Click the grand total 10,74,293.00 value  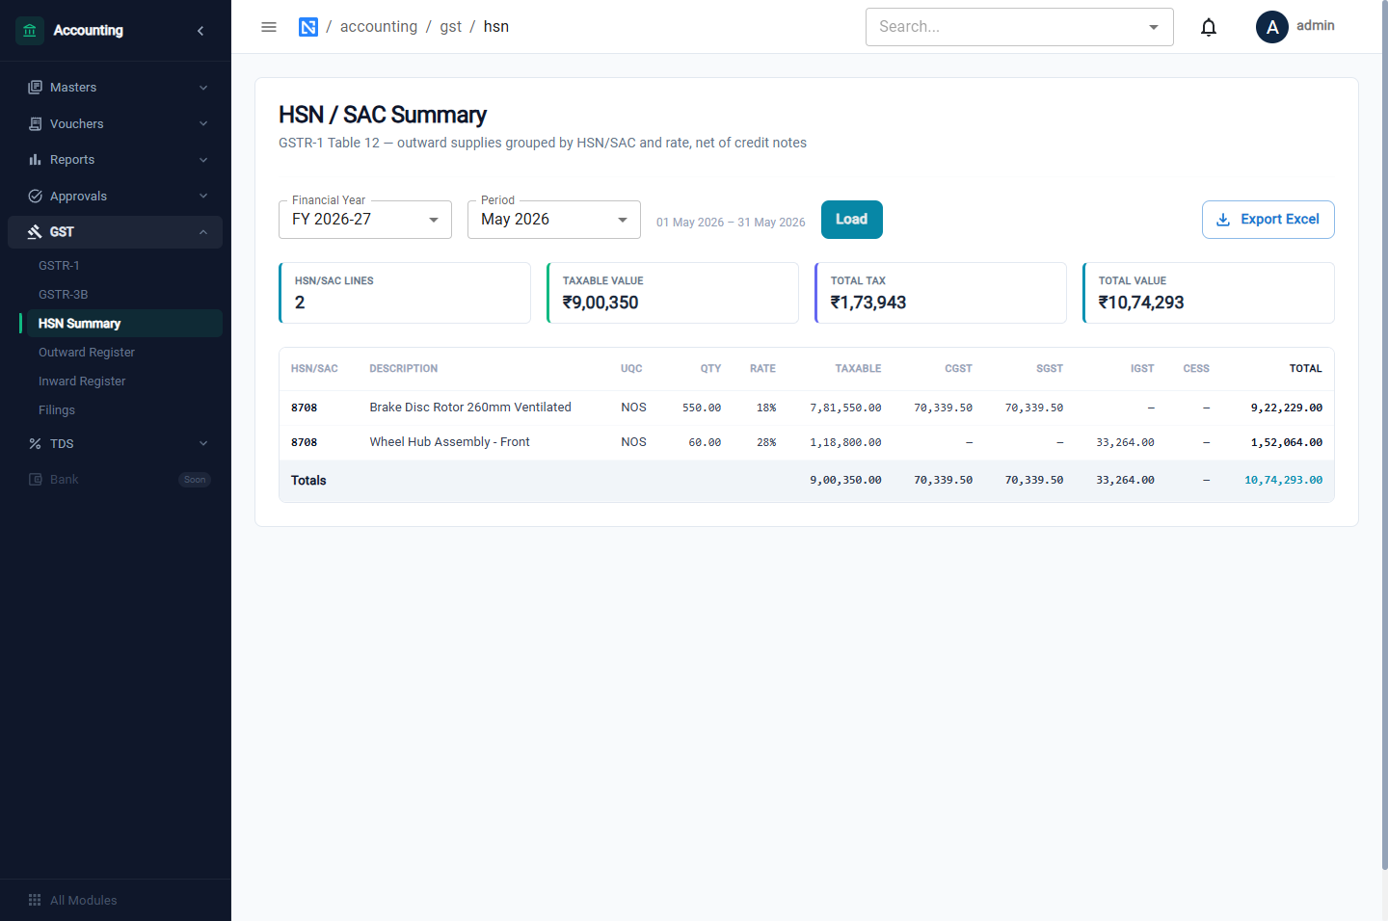pos(1283,480)
